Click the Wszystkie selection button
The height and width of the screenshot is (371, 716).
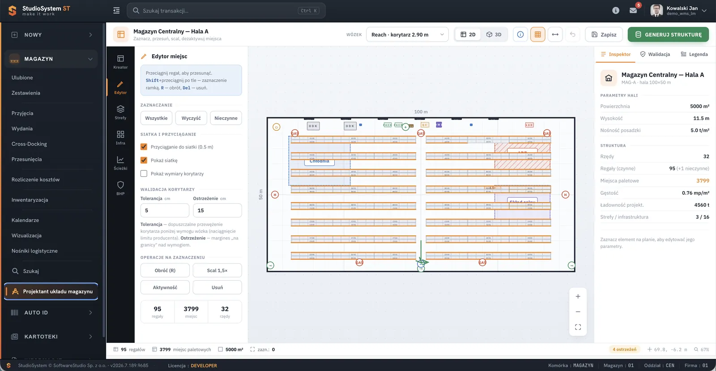[x=156, y=118]
